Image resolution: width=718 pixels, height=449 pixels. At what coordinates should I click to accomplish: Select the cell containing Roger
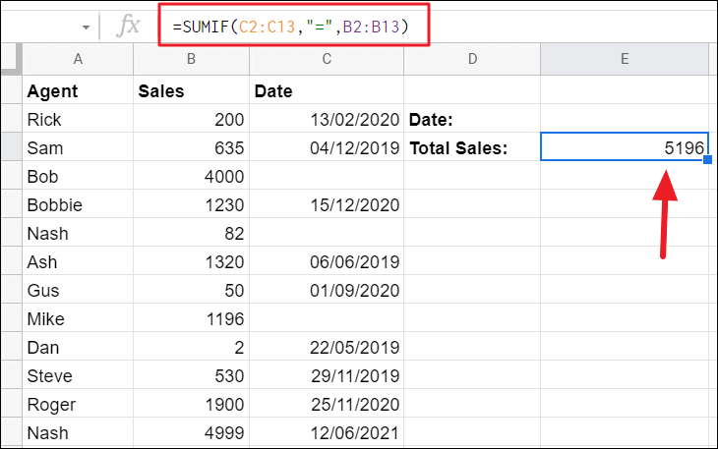tap(78, 404)
